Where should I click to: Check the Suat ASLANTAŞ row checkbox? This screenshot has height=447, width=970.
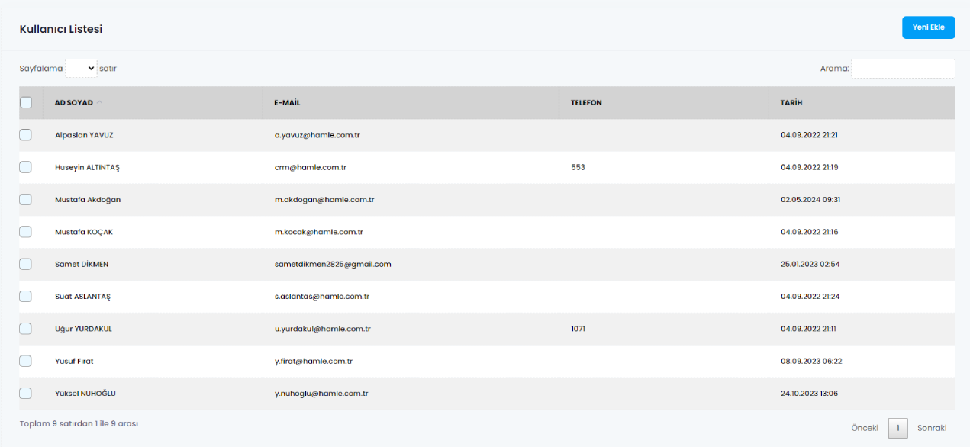pyautogui.click(x=26, y=296)
